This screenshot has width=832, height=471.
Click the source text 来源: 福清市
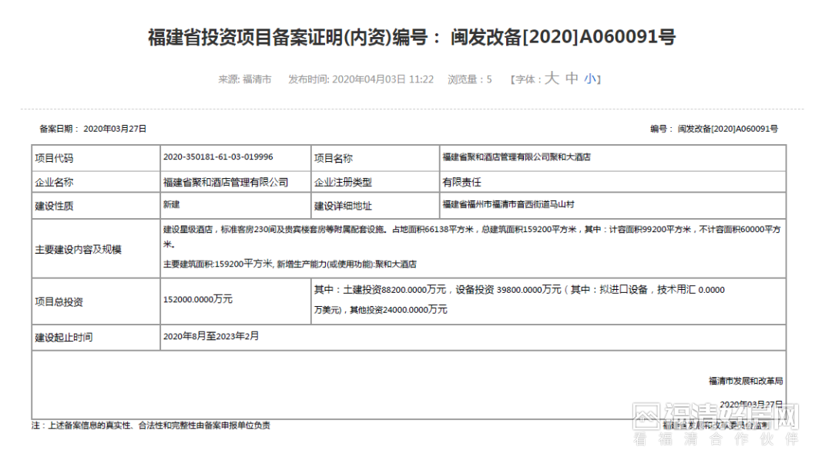245,79
